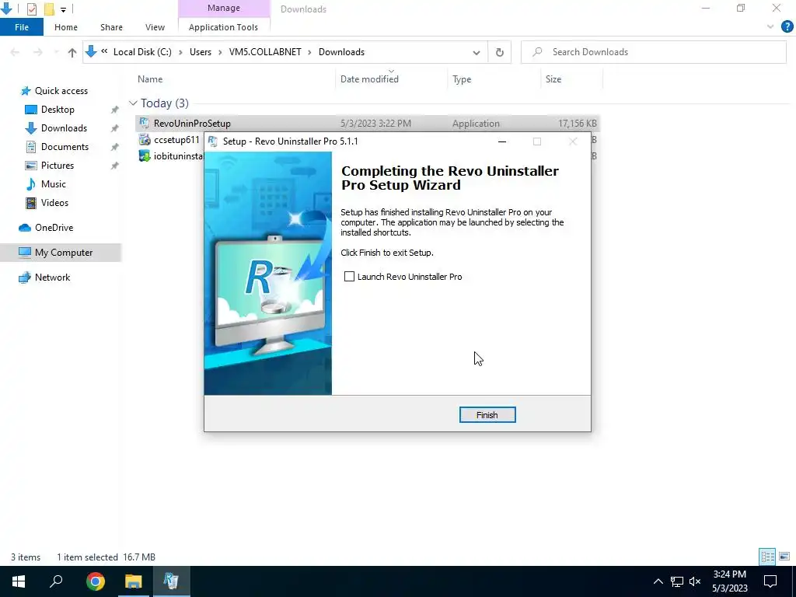796x597 pixels.
Task: Open the File ribbon tab
Action: (22, 27)
